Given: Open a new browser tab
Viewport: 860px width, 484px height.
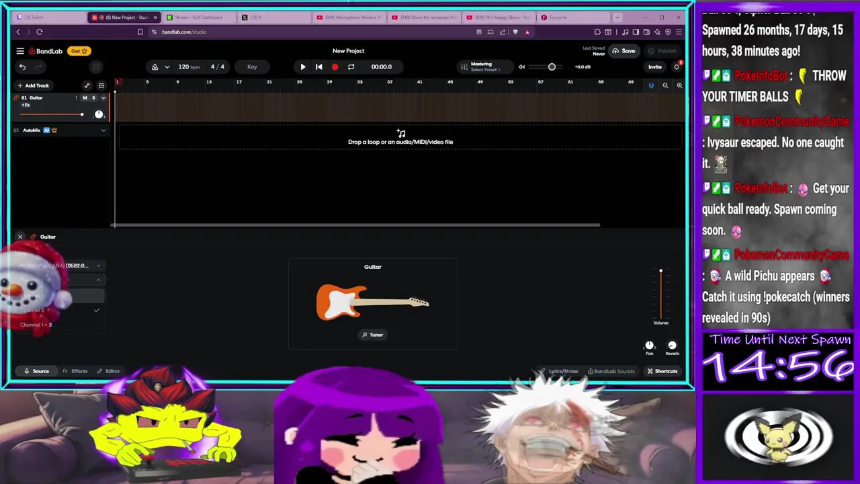Looking at the screenshot, I should coord(617,17).
